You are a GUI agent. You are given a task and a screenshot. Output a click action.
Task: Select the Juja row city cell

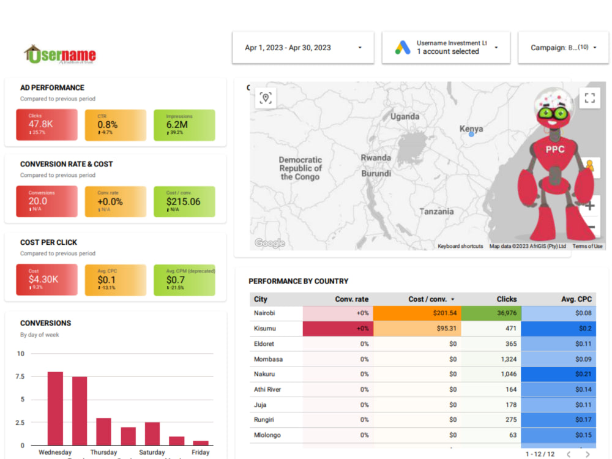pyautogui.click(x=277, y=405)
